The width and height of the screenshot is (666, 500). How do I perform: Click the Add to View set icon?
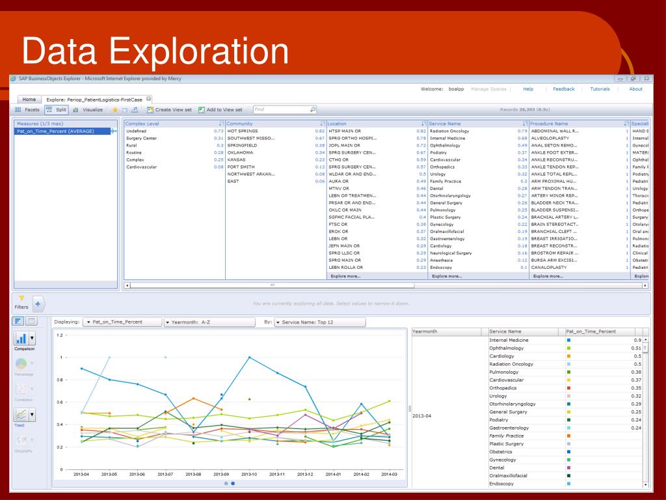click(x=202, y=109)
